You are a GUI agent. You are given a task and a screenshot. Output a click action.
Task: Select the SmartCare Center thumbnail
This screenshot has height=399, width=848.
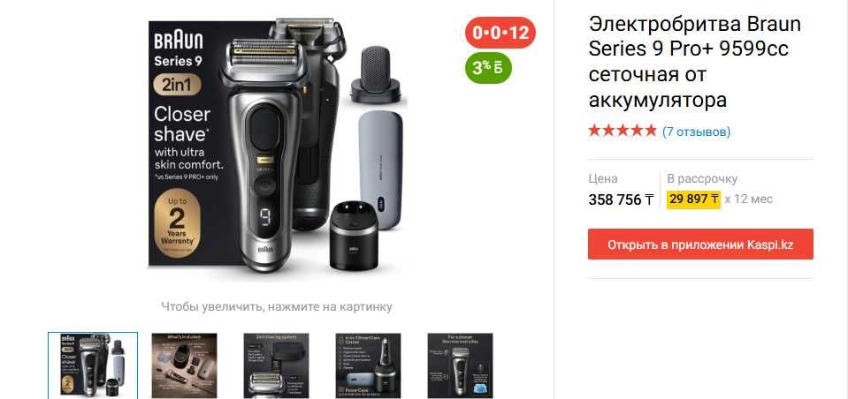[x=369, y=365]
